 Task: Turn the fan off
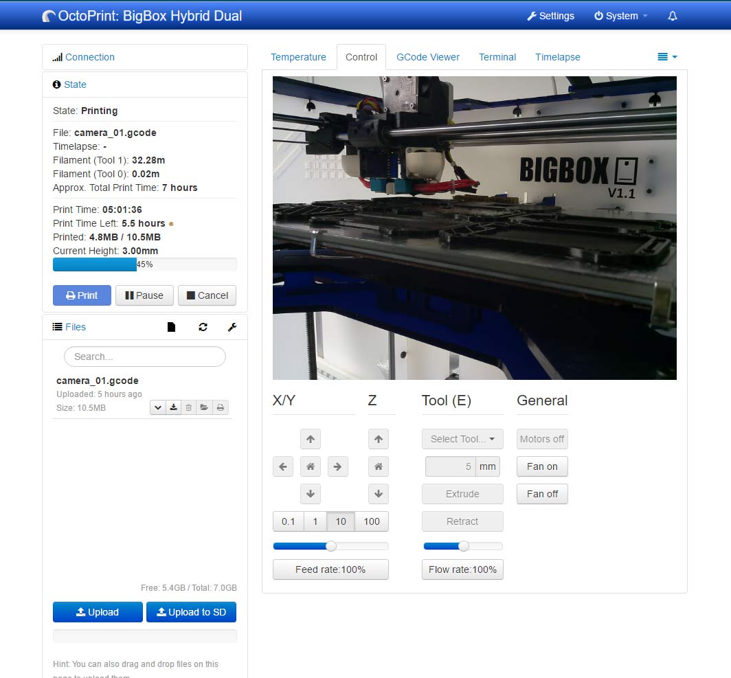[541, 494]
